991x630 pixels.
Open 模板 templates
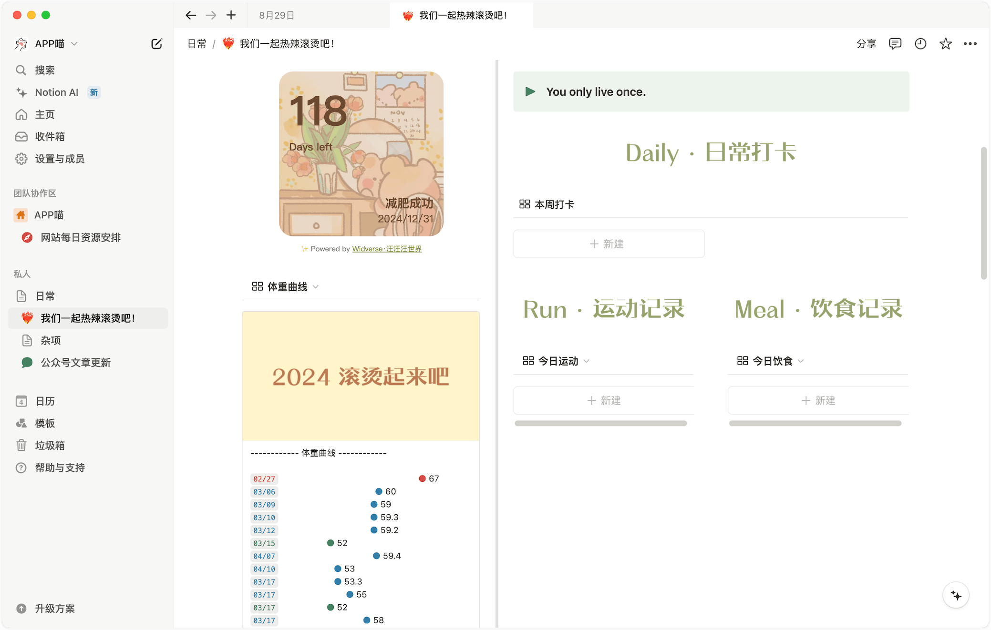pos(44,423)
